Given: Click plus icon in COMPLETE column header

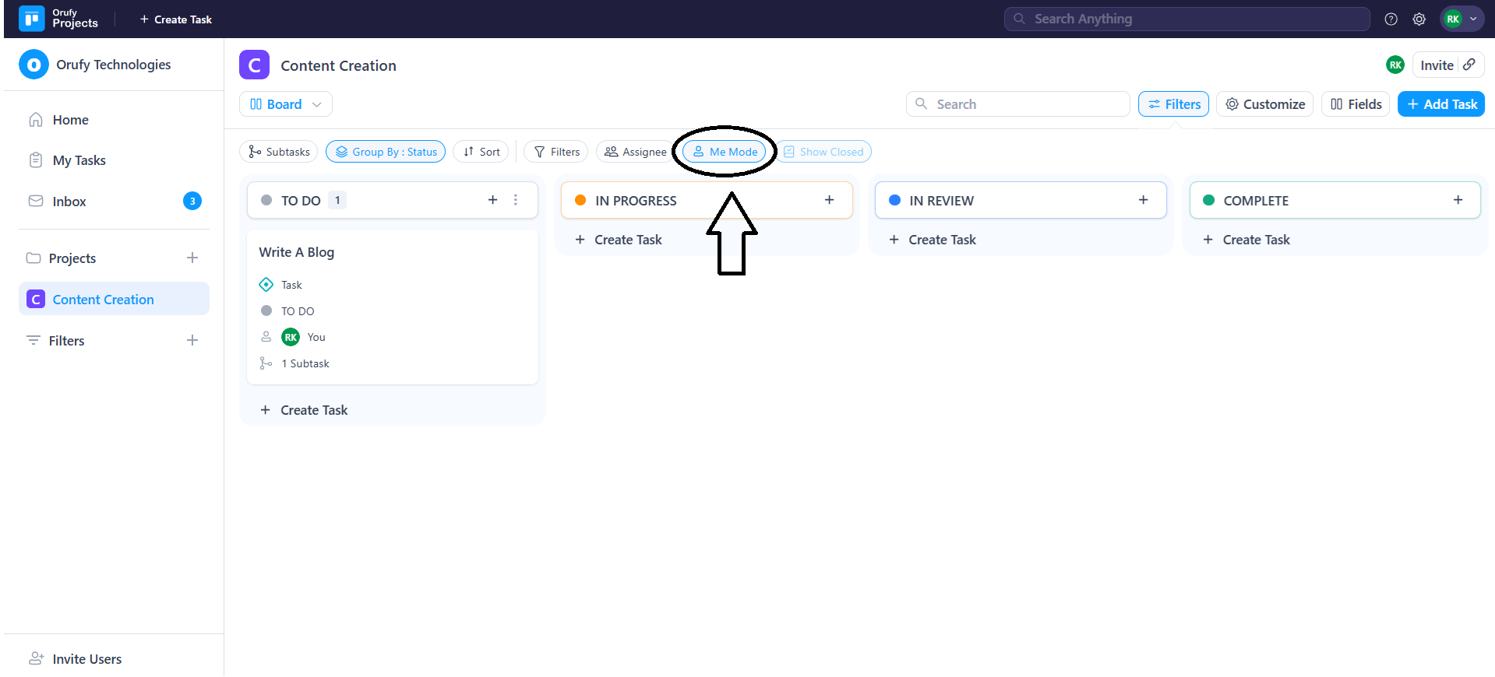Looking at the screenshot, I should point(1458,200).
